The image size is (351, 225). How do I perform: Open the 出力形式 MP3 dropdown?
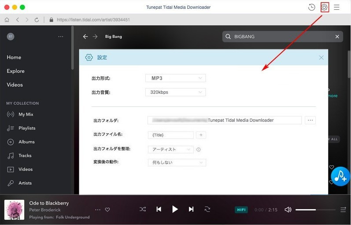[175, 78]
